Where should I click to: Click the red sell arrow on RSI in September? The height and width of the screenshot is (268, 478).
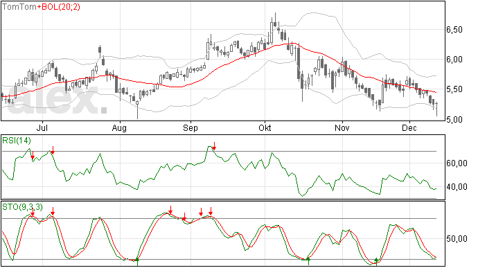214,146
